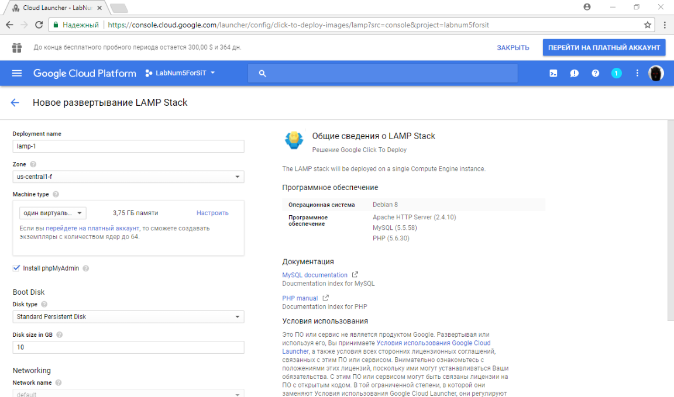Click PHP (5.6.30) text
Screen dimensions: 674x397
coord(391,238)
